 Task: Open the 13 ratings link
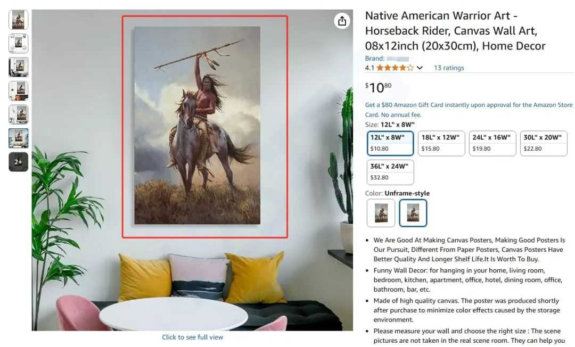pos(449,68)
